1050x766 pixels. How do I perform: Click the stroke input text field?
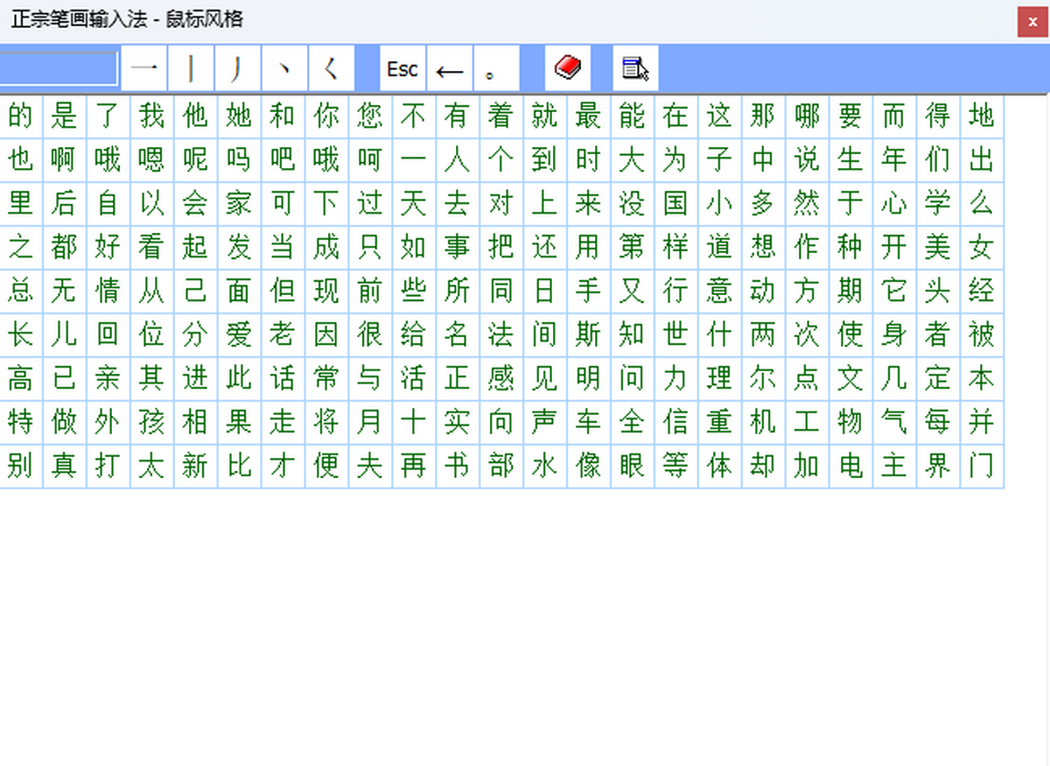click(58, 68)
